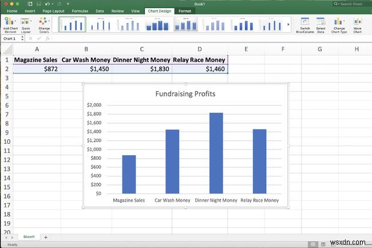
Task: Add a new sheet with plus button
Action: [46, 237]
